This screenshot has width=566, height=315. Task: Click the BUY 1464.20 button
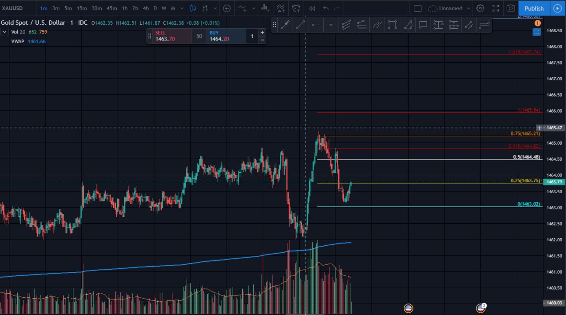pos(226,36)
